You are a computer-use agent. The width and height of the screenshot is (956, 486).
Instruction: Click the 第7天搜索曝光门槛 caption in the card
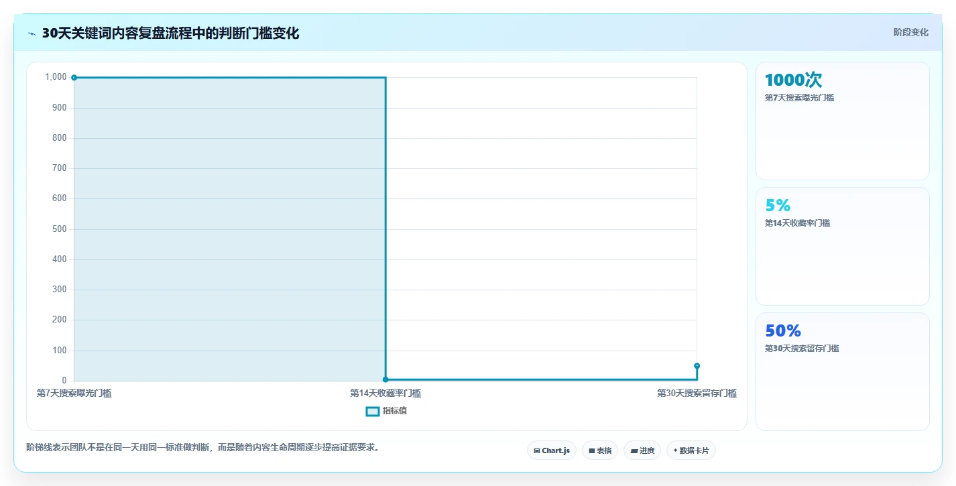click(x=799, y=98)
